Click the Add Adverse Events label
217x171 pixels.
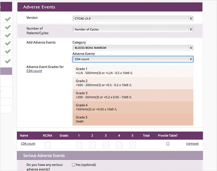click(x=41, y=43)
